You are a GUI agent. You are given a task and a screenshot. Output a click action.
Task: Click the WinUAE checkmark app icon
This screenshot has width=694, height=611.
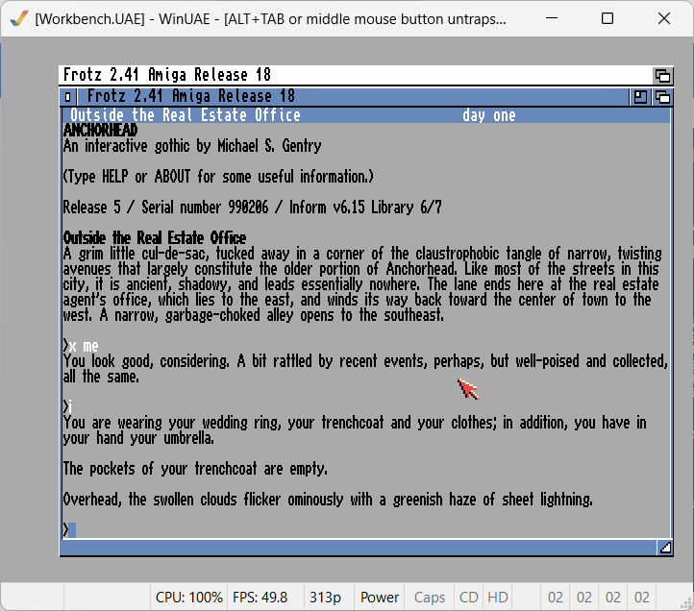[x=18, y=18]
